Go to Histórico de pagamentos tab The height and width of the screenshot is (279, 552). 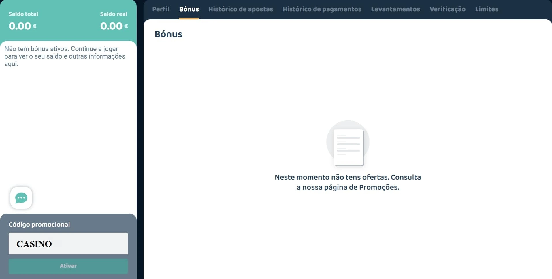pos(322,9)
